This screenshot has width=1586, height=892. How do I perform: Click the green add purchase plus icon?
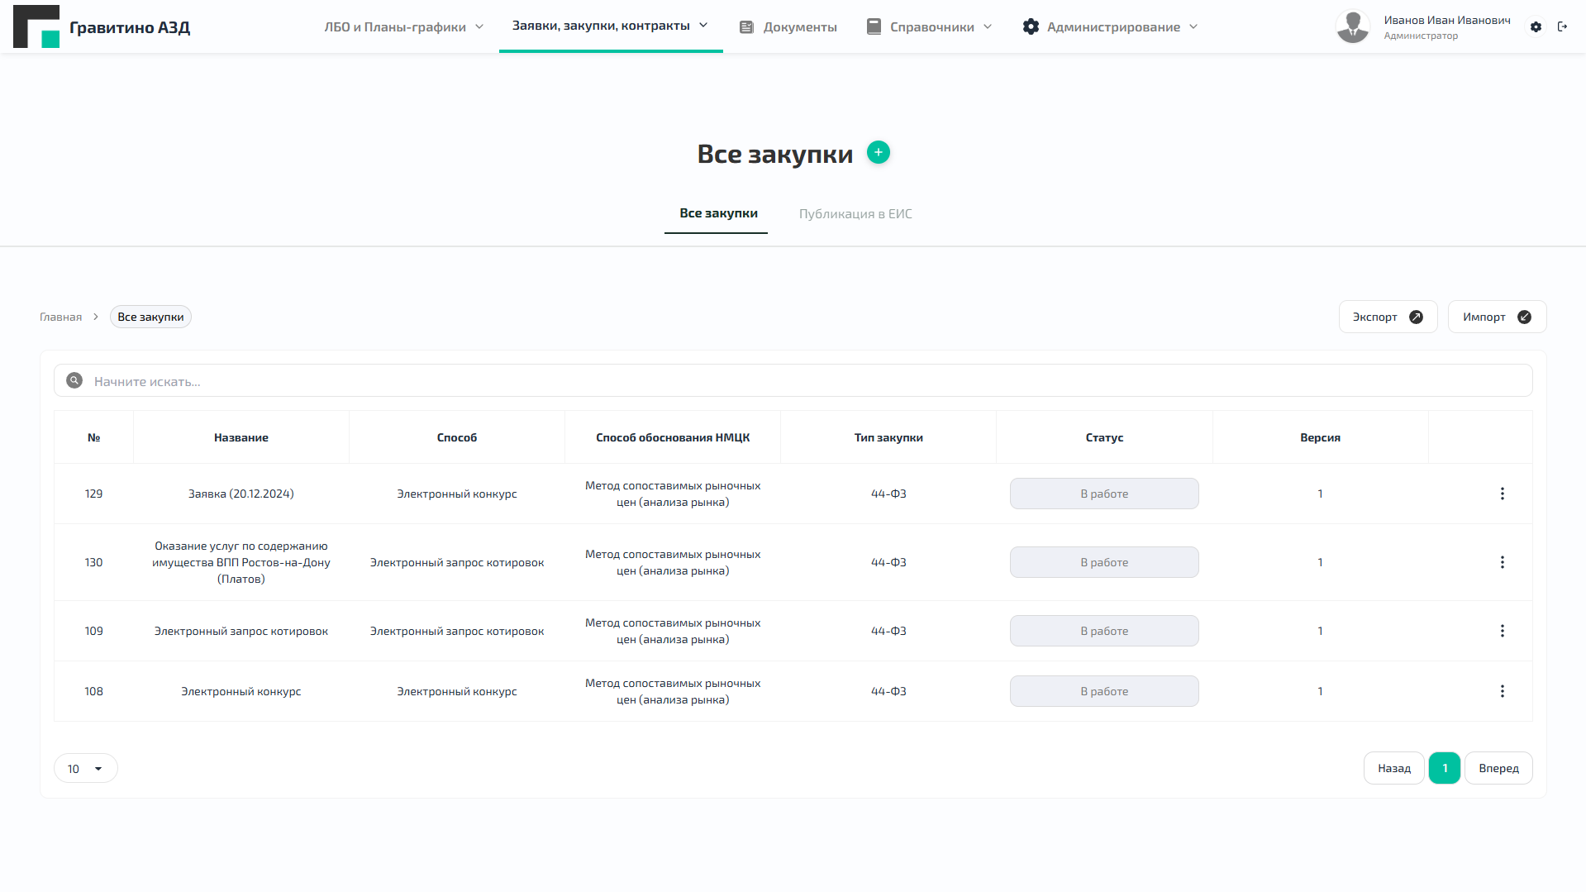coord(878,153)
